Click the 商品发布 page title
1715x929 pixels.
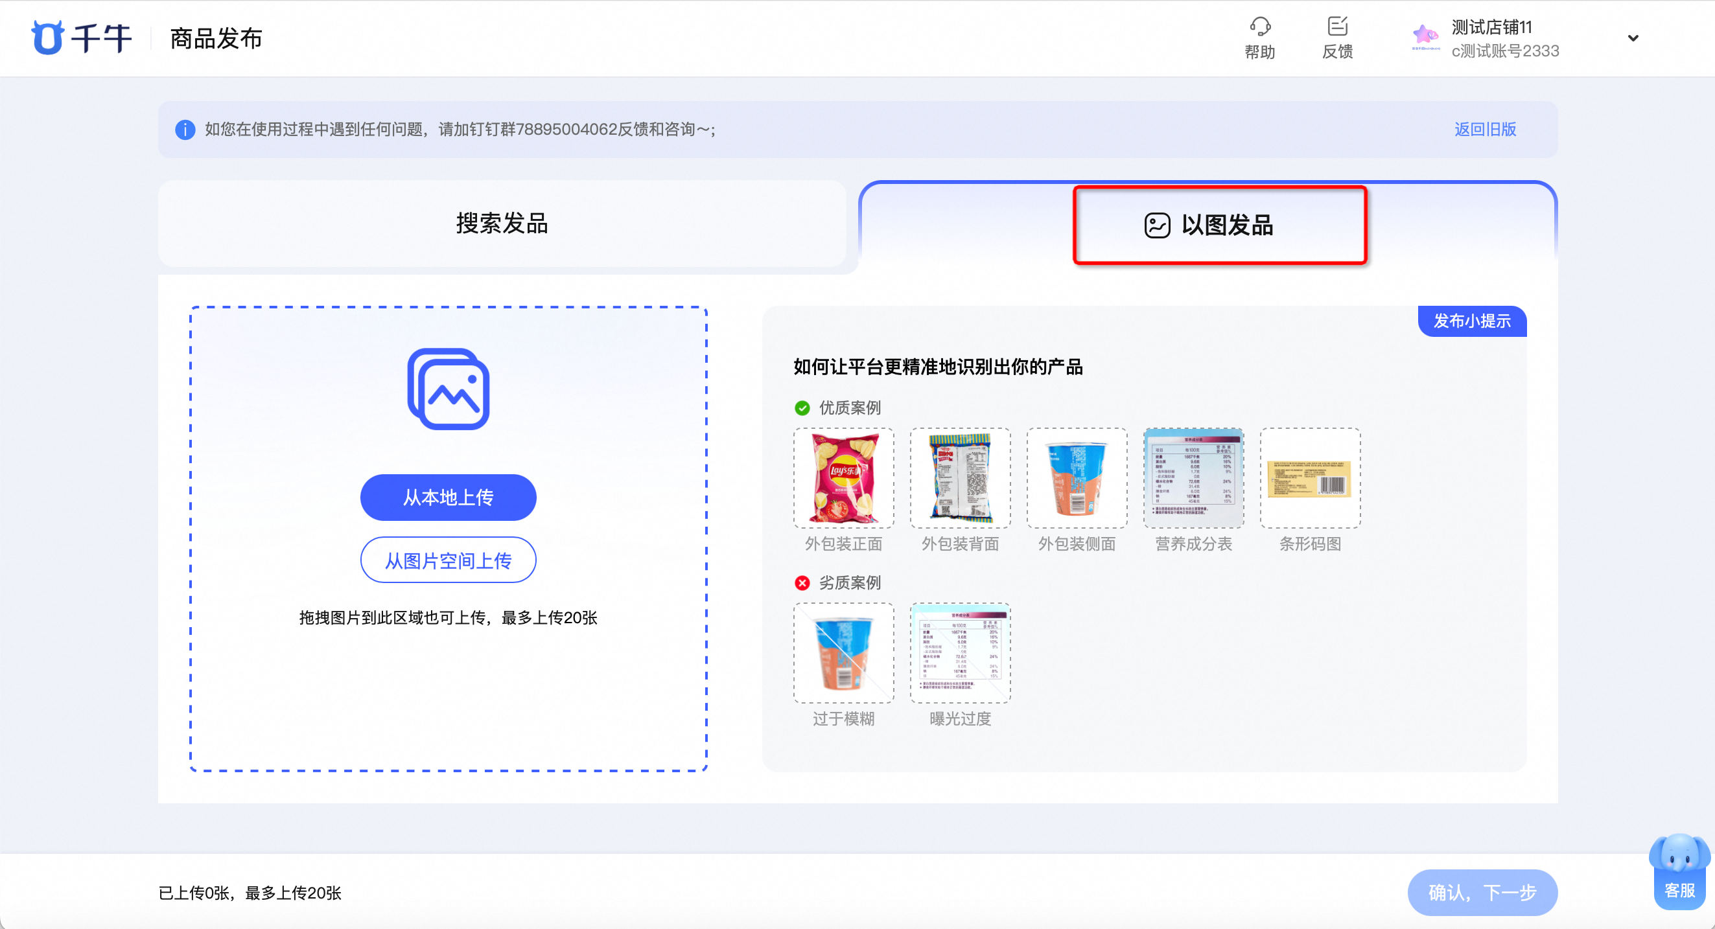click(x=216, y=38)
